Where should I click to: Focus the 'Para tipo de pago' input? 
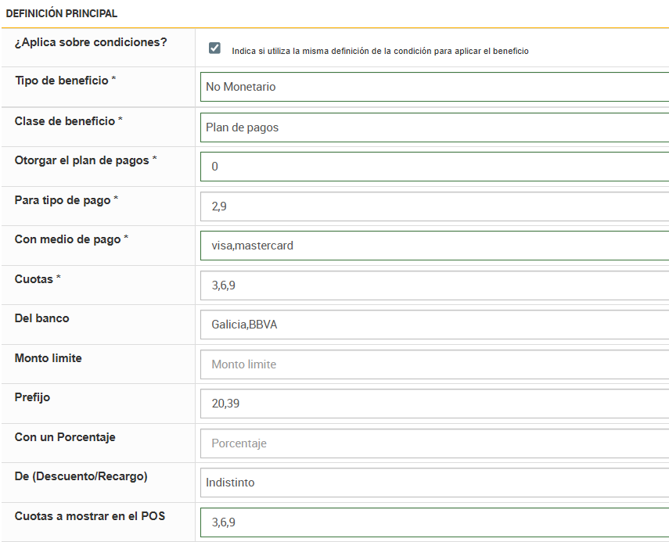pyautogui.click(x=434, y=206)
